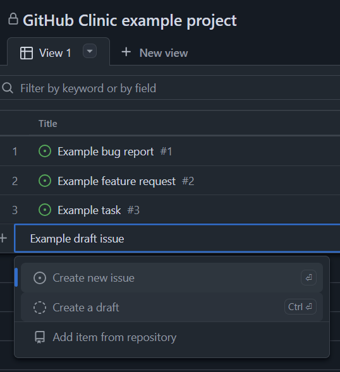Click open issue icon for Example feature request
The image size is (340, 372).
pos(45,181)
